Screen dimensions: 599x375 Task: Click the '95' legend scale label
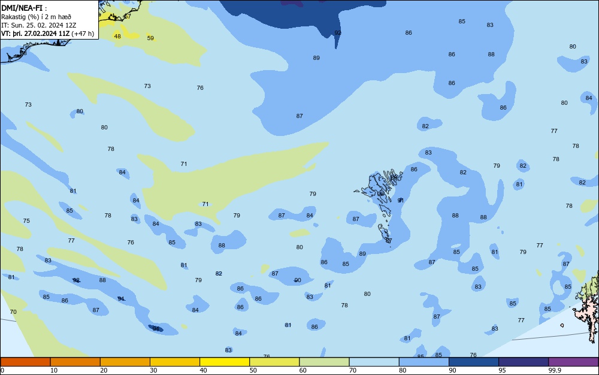click(x=502, y=370)
